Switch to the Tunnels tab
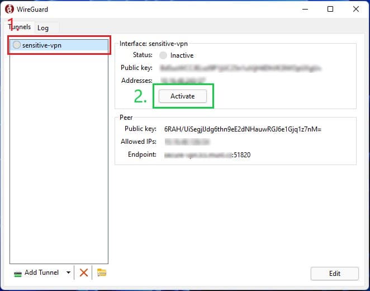This screenshot has width=370, height=291. tap(20, 27)
